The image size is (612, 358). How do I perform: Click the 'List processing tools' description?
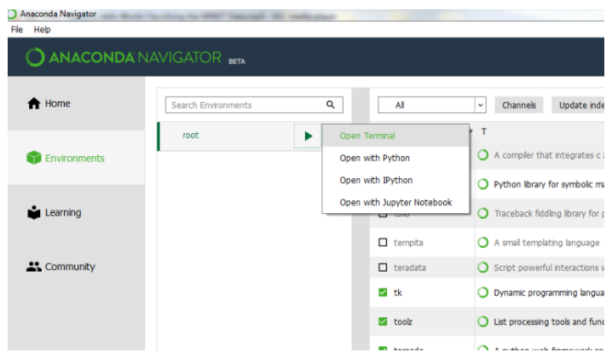(x=549, y=321)
